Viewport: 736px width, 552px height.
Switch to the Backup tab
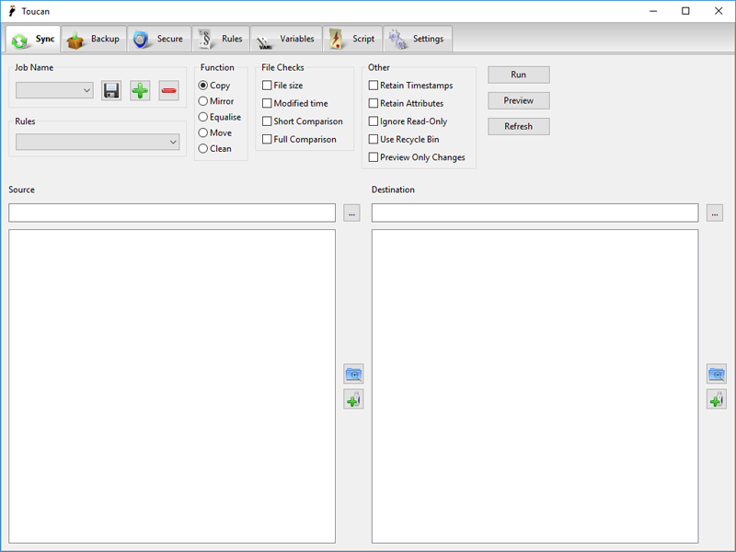(x=94, y=40)
